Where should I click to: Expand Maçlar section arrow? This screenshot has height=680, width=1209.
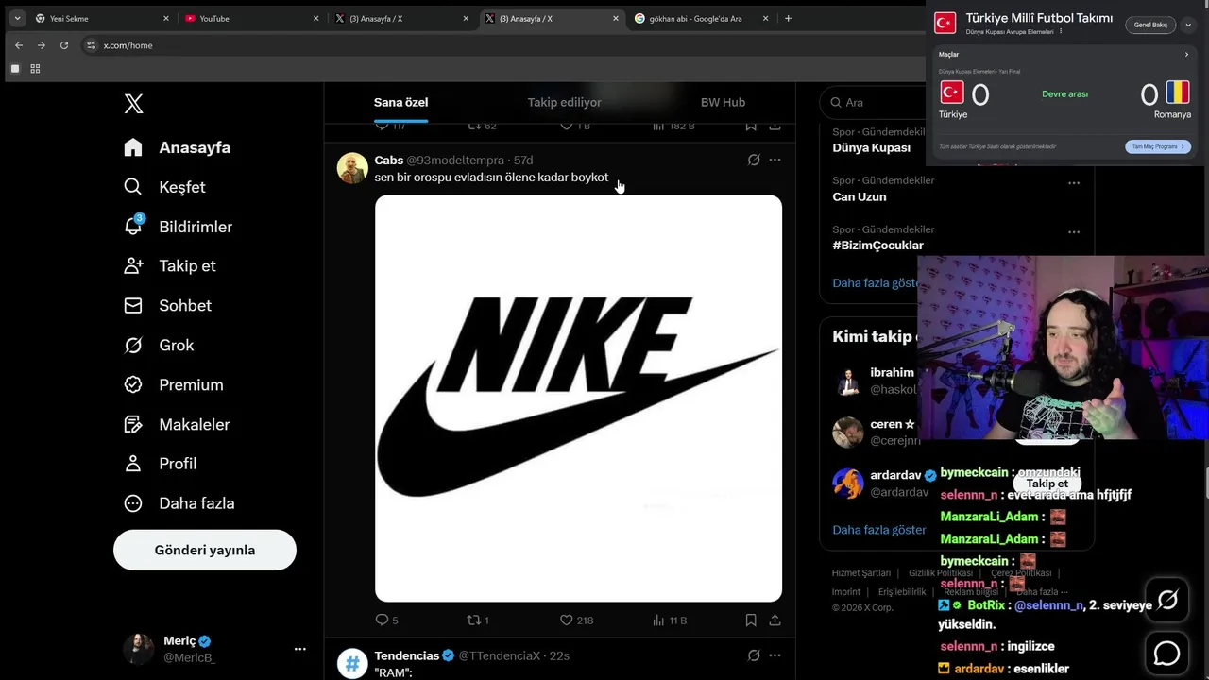1187,55
